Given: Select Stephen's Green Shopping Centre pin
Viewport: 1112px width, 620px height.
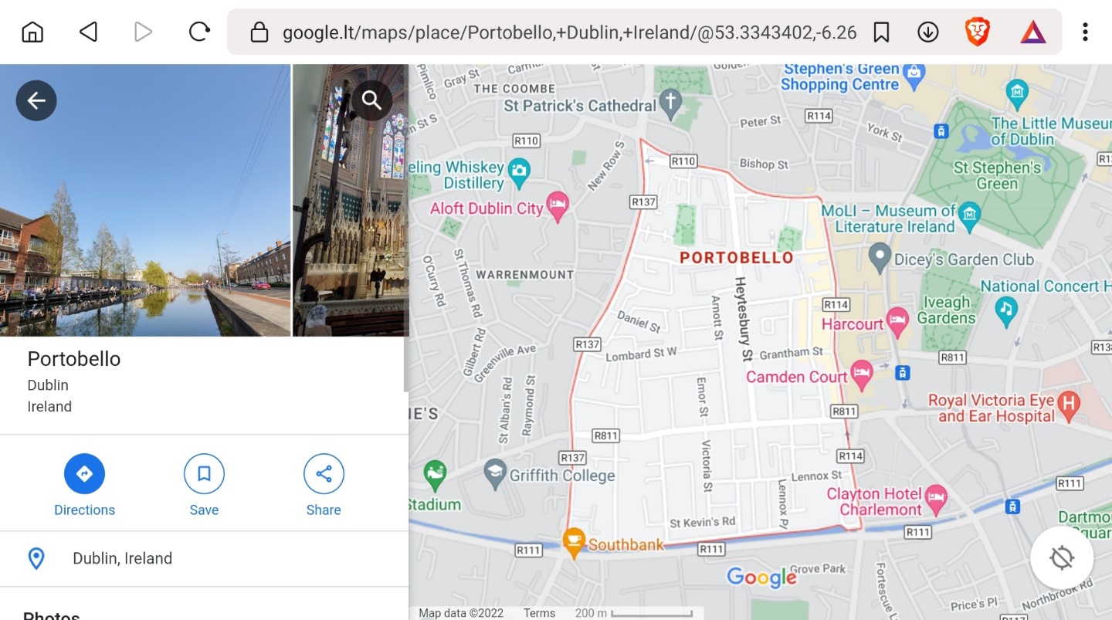Looking at the screenshot, I should 914,76.
